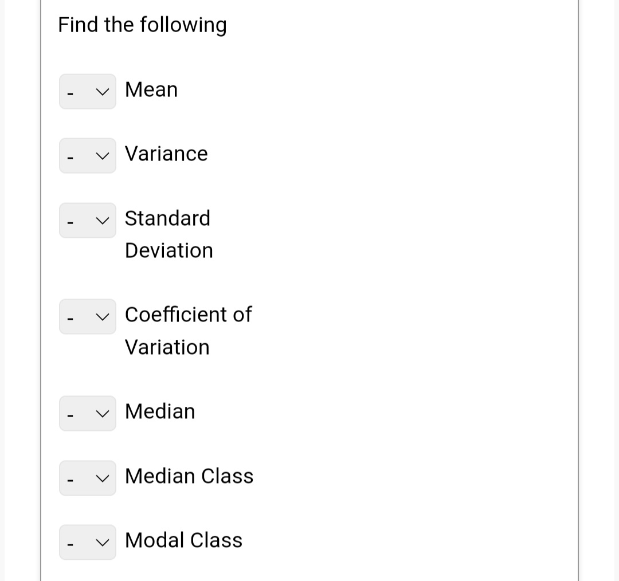The width and height of the screenshot is (619, 581).
Task: Click the "Modal Class" label text
Action: (183, 540)
